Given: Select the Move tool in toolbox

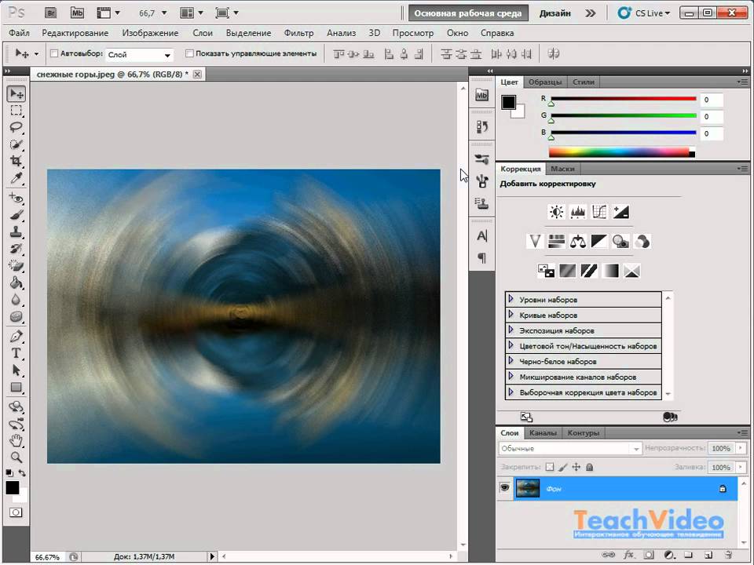Looking at the screenshot, I should (x=16, y=93).
